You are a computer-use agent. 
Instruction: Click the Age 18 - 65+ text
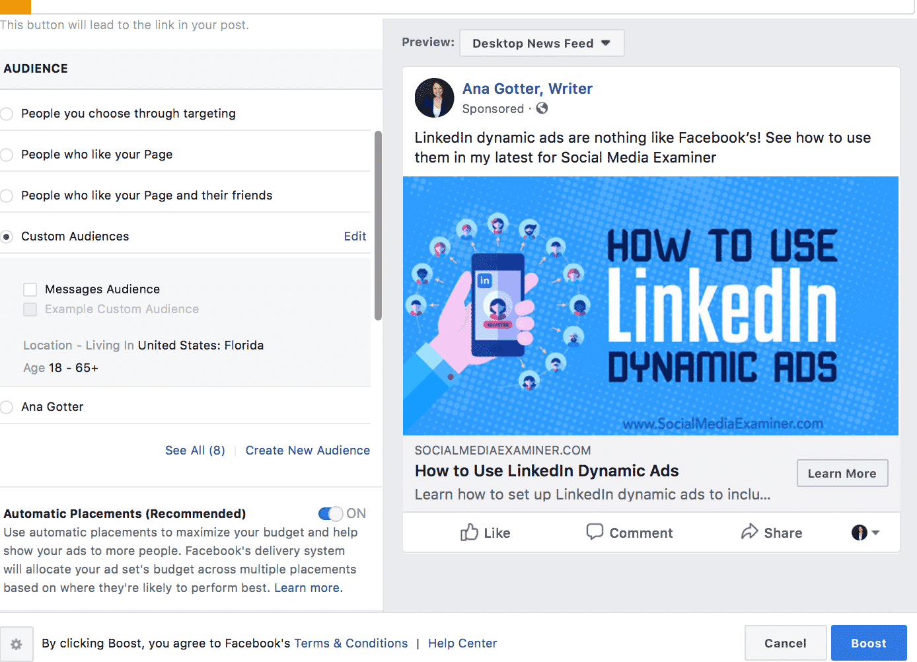(61, 368)
